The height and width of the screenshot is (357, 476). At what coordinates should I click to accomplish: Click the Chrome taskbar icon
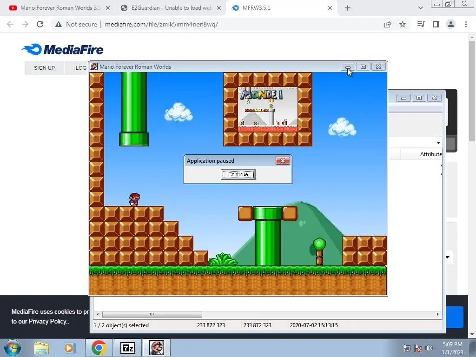pyautogui.click(x=99, y=348)
